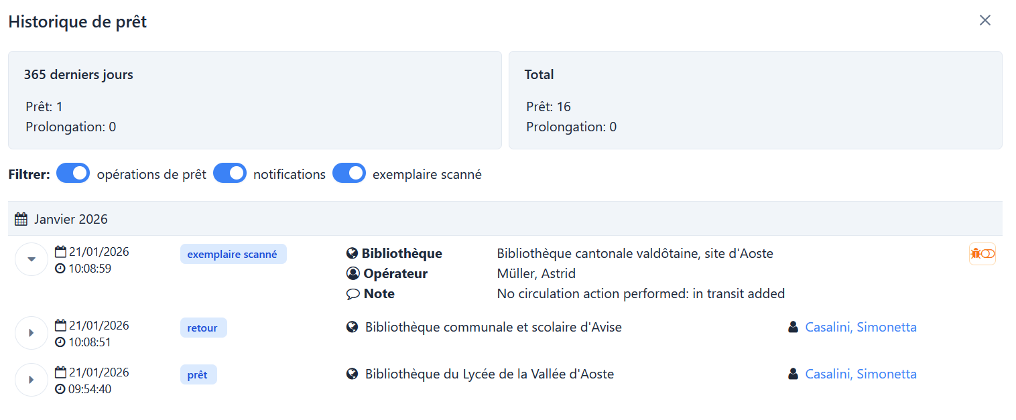Viewport: 1016px width, 420px height.
Task: Click the retour status badge
Action: pos(203,328)
